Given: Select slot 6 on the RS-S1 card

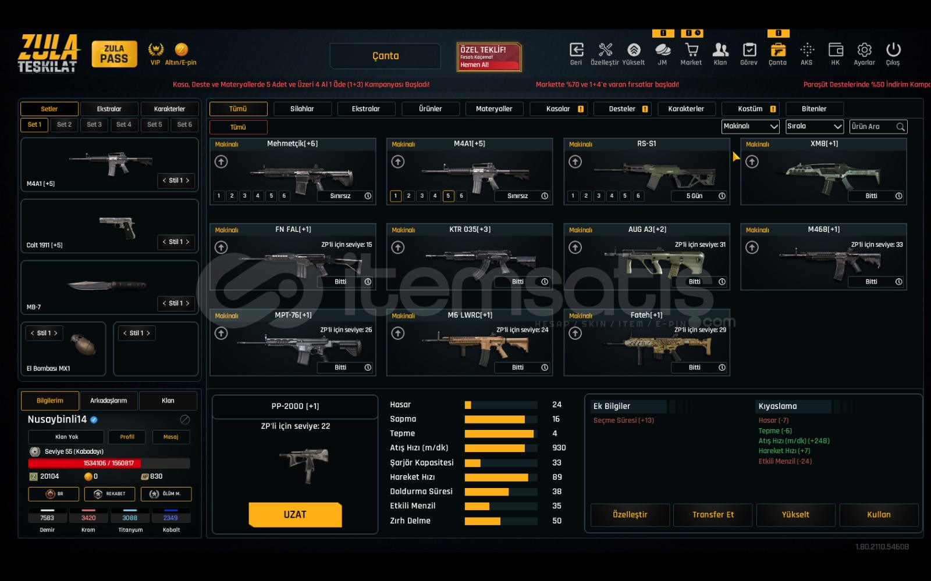Looking at the screenshot, I should [638, 196].
